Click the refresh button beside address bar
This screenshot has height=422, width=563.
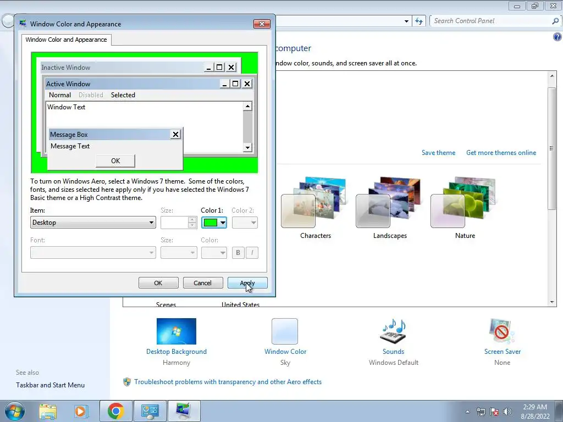[x=418, y=21]
